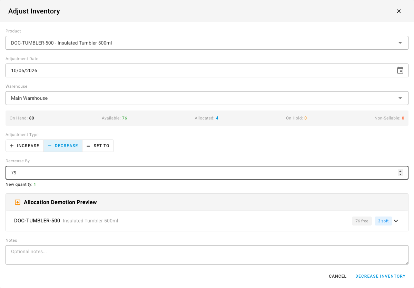Select the Increase adjustment type
This screenshot has width=414, height=288.
(x=24, y=146)
